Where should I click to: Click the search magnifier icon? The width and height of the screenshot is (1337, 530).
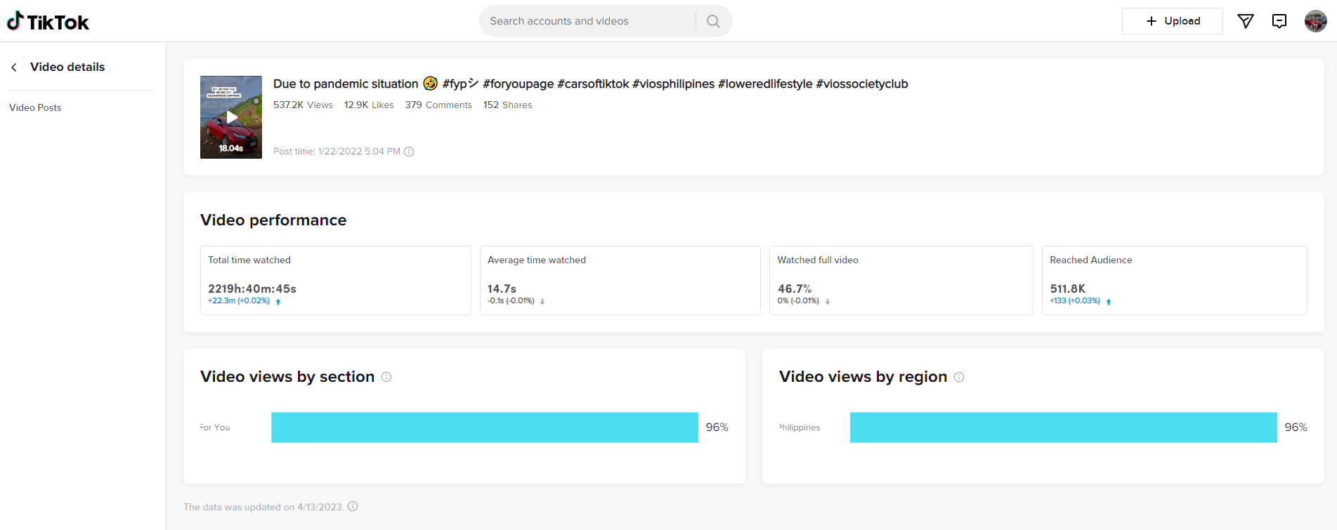tap(713, 21)
